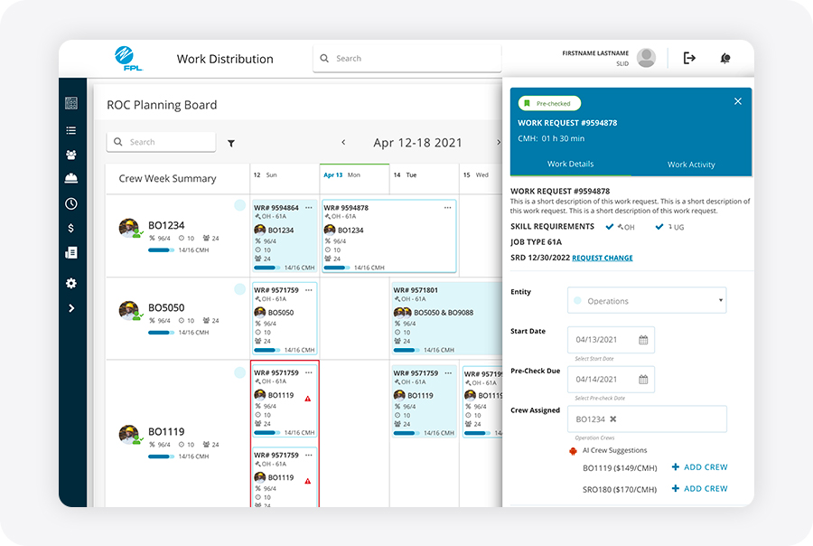Open the Start Date calendar icon
The height and width of the screenshot is (546, 813).
643,340
